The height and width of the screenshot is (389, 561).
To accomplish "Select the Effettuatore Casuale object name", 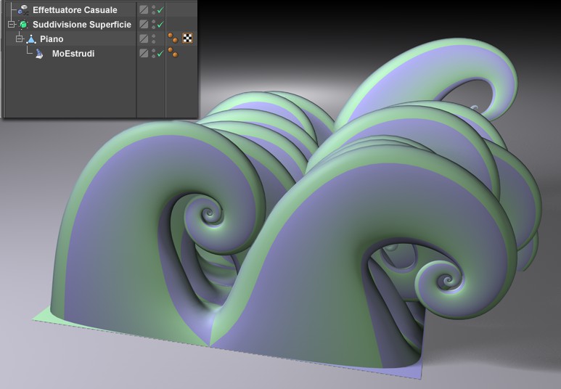I will (75, 10).
